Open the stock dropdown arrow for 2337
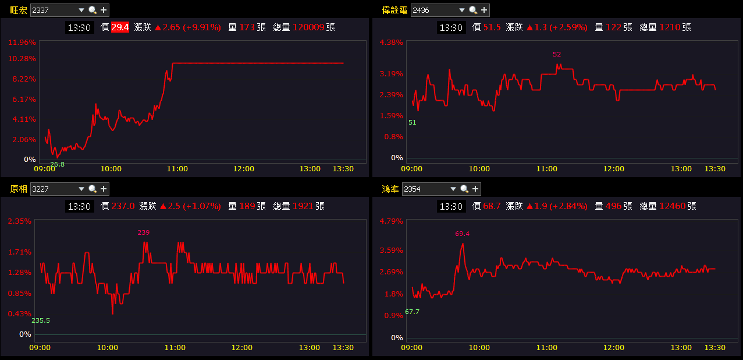Screen dimensions: 743x360 point(81,10)
